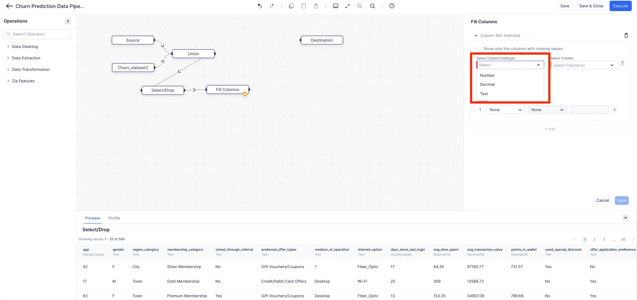
Task: Collapse the preview panel with chevron
Action: [626, 218]
